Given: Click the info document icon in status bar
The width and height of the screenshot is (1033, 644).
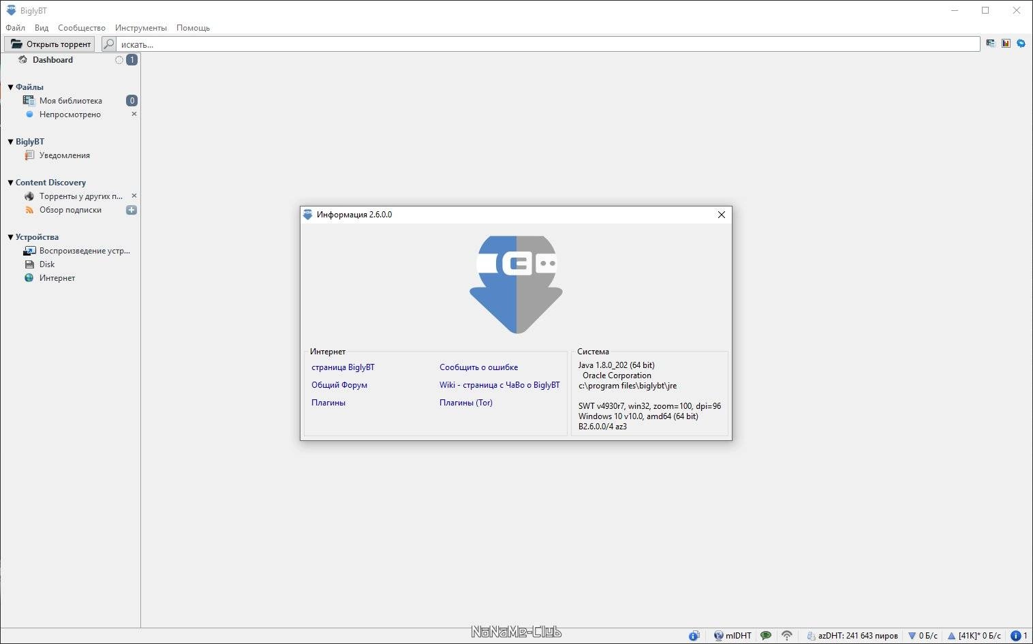Looking at the screenshot, I should [x=694, y=636].
